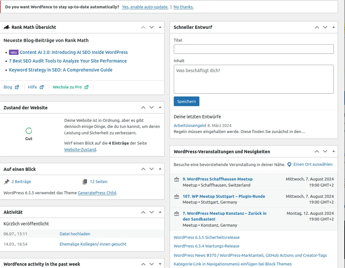Collapse the Zustand der Website panel
This screenshot has width=345, height=268.
coord(160,107)
